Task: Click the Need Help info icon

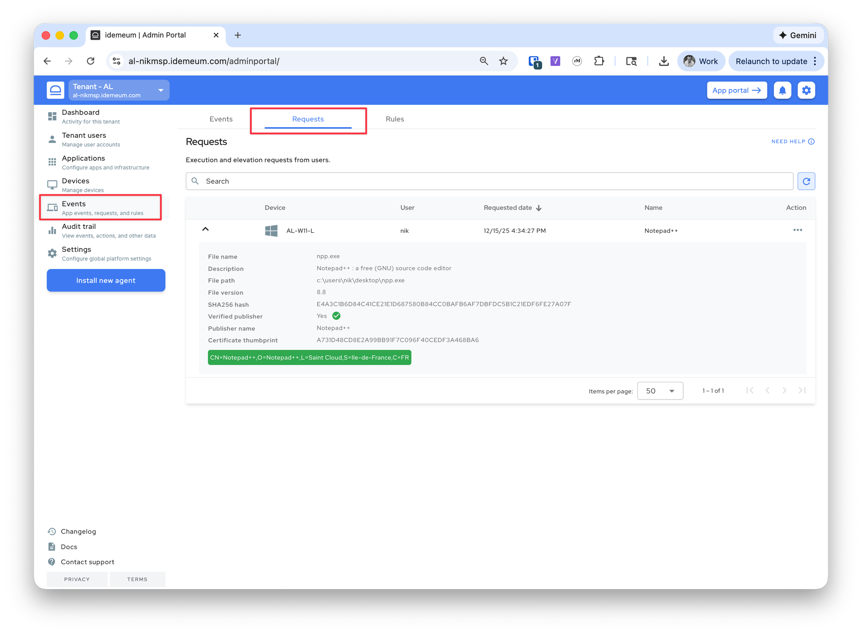Action: pos(811,141)
